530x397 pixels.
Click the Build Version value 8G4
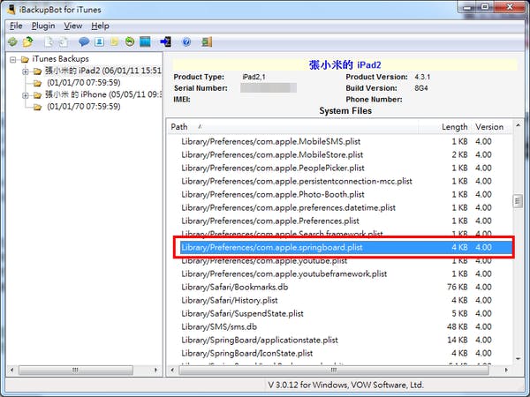click(x=421, y=88)
